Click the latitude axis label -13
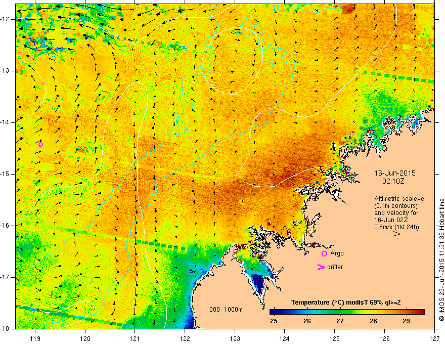 point(6,71)
